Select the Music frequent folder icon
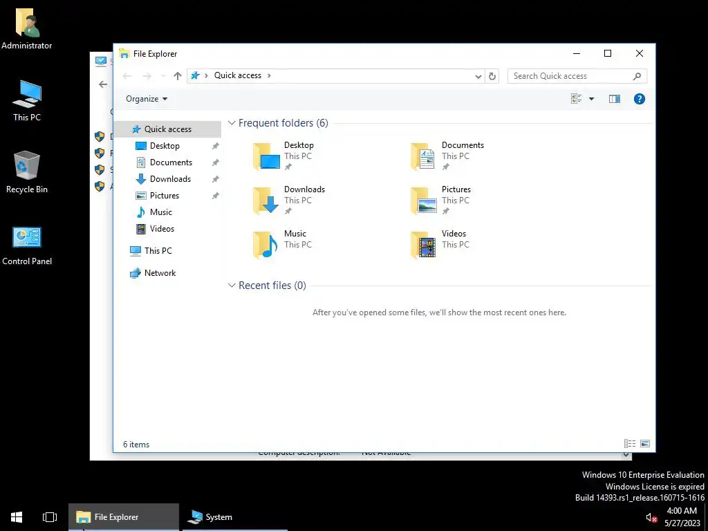 click(x=266, y=244)
